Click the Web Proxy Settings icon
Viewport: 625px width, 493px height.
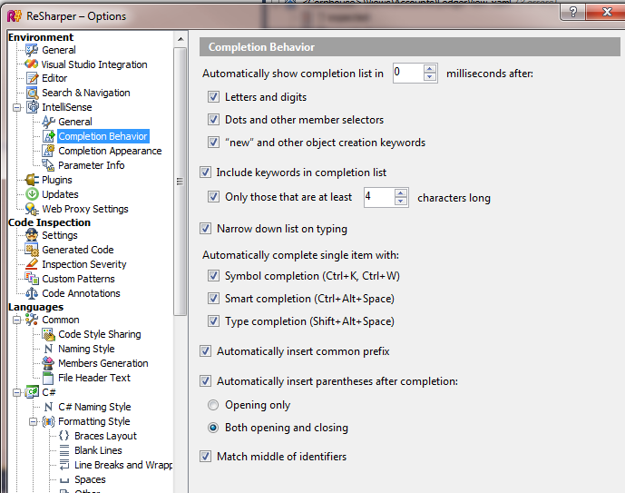coord(32,209)
